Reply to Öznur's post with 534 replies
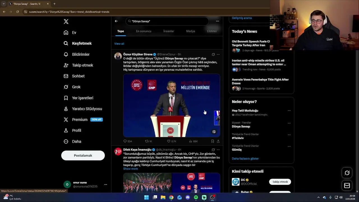The height and width of the screenshot is (202, 359). [128, 141]
